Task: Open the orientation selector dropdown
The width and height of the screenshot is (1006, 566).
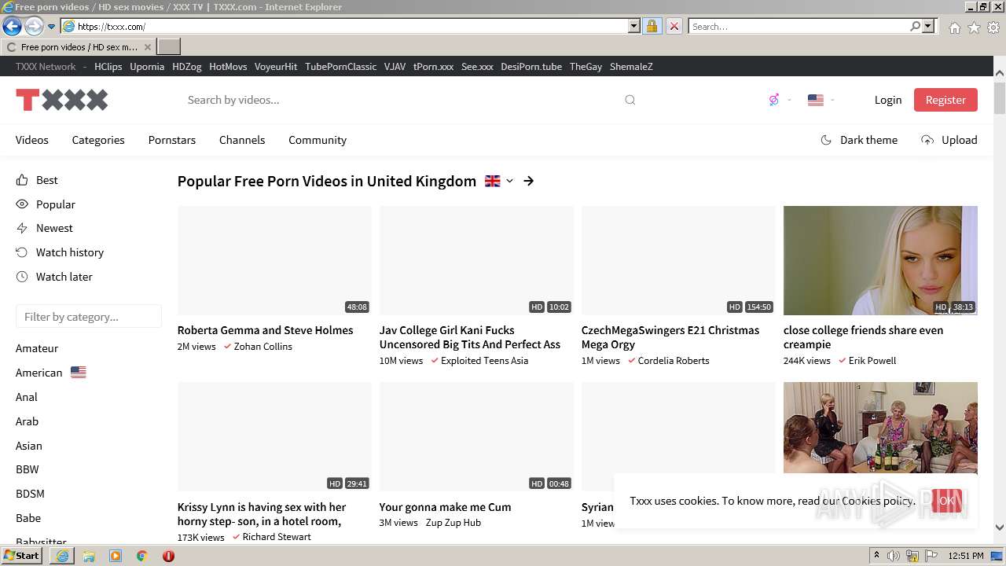Action: 780,100
